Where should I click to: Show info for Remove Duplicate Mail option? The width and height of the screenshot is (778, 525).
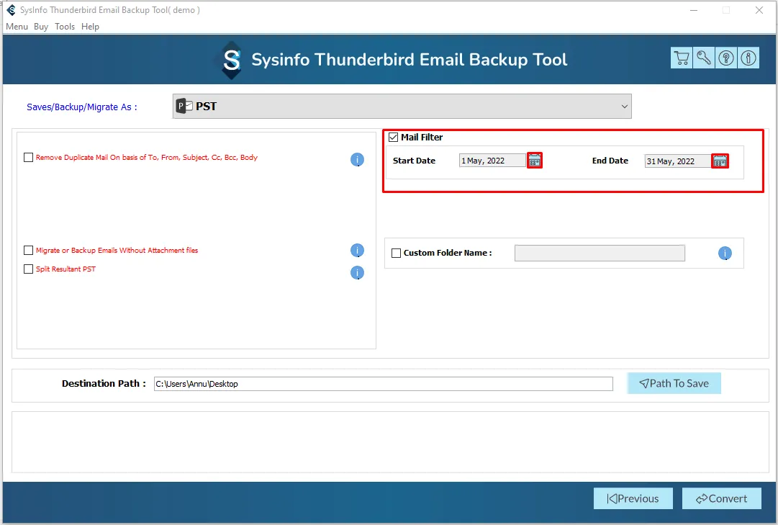click(x=357, y=159)
